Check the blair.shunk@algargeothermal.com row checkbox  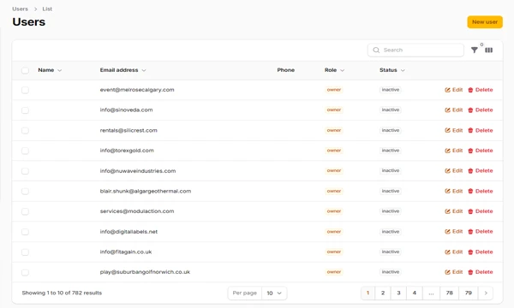[x=25, y=191]
